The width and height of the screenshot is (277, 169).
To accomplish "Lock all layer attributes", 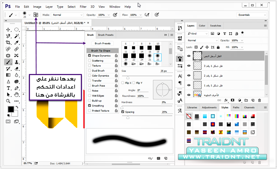I will pyautogui.click(x=218, y=47).
